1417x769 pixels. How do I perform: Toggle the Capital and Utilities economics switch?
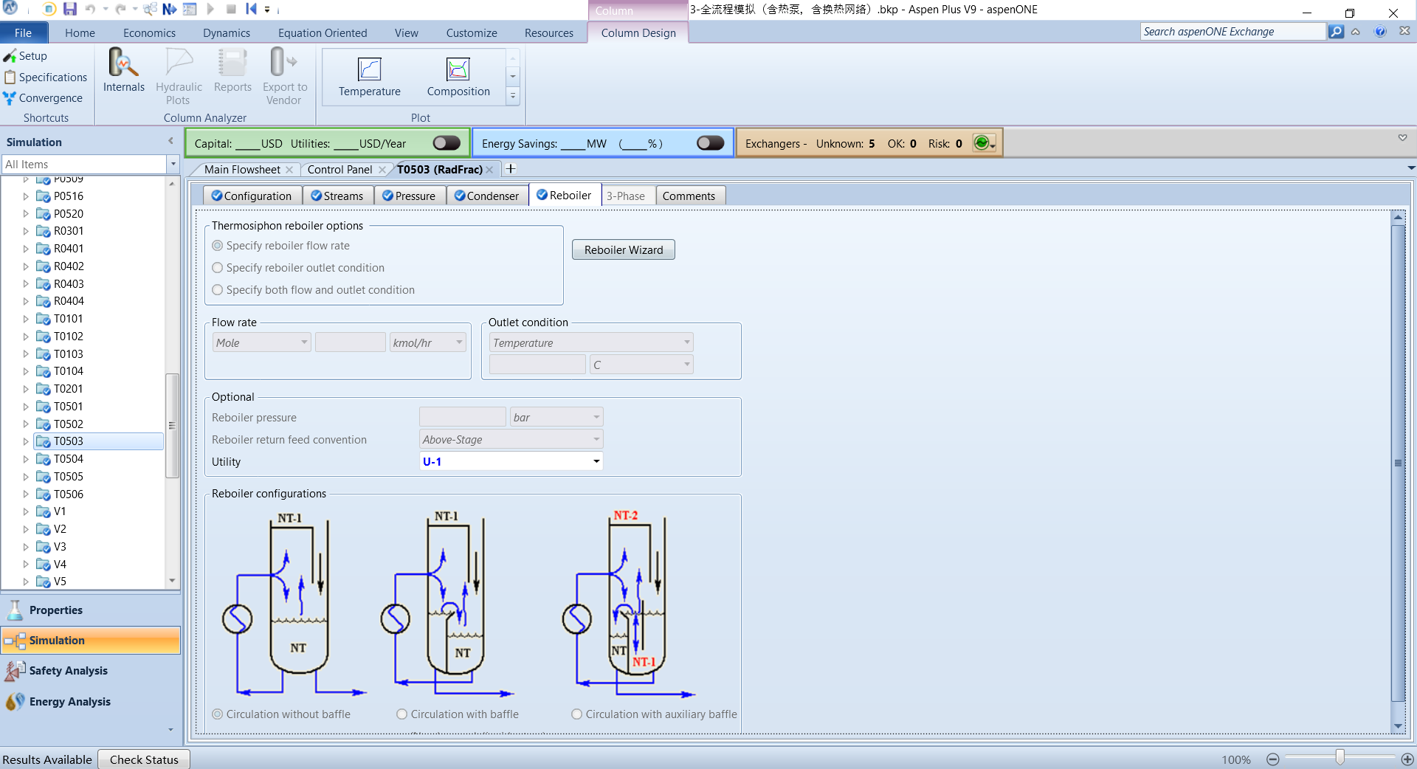point(447,143)
